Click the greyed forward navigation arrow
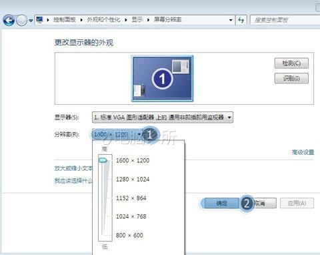 (x=21, y=21)
